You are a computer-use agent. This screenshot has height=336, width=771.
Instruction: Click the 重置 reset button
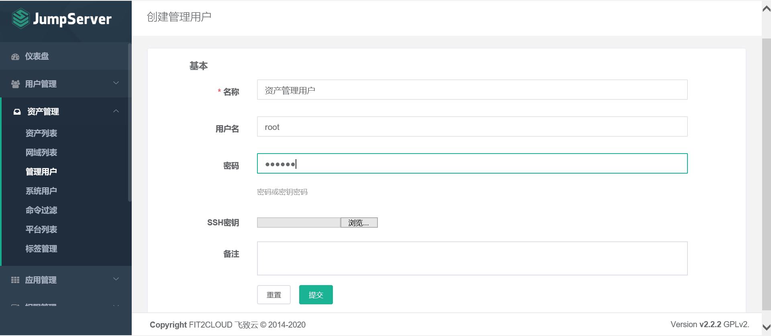[274, 295]
